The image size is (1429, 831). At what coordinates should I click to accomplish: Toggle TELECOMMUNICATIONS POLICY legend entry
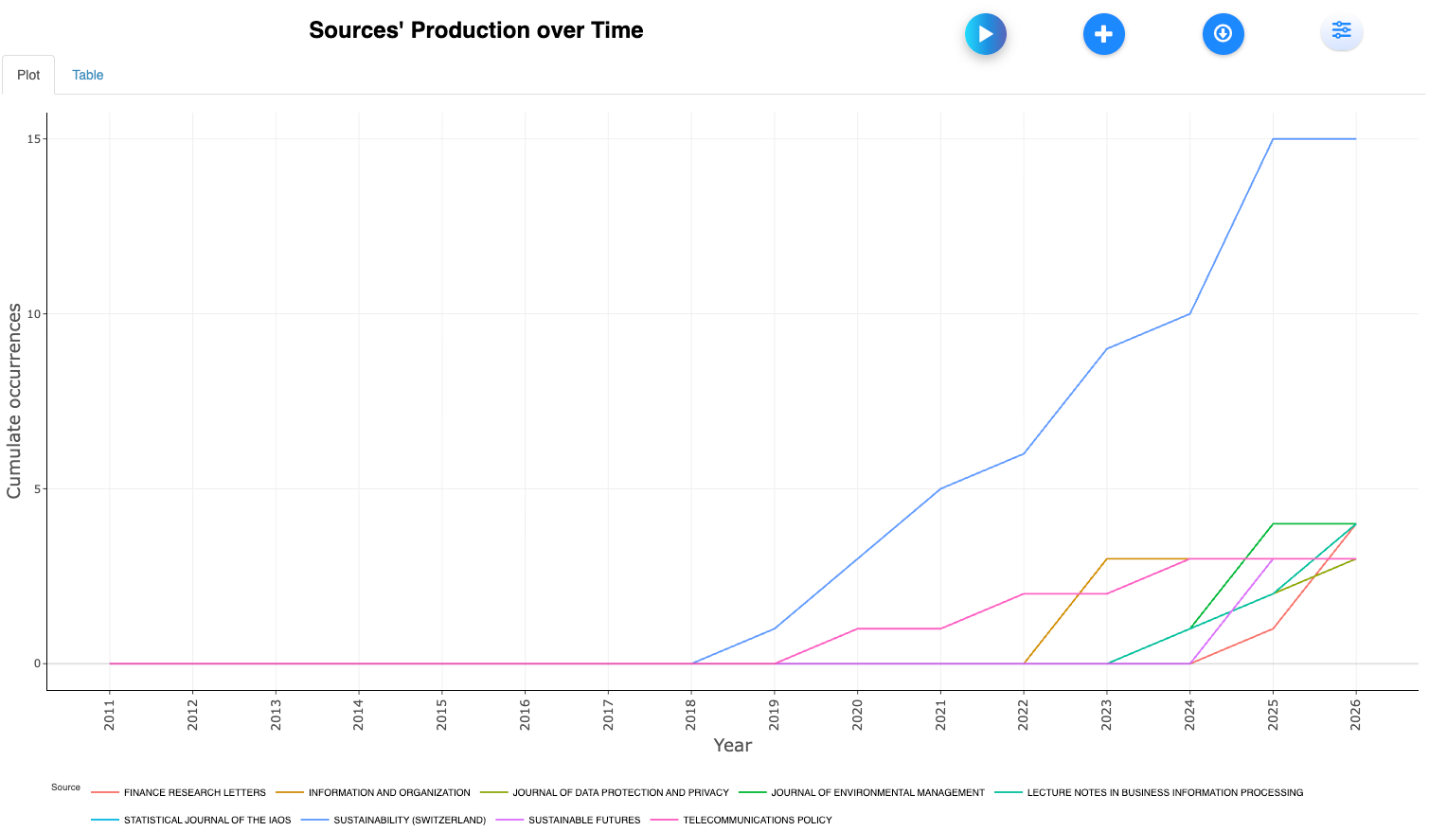757,821
